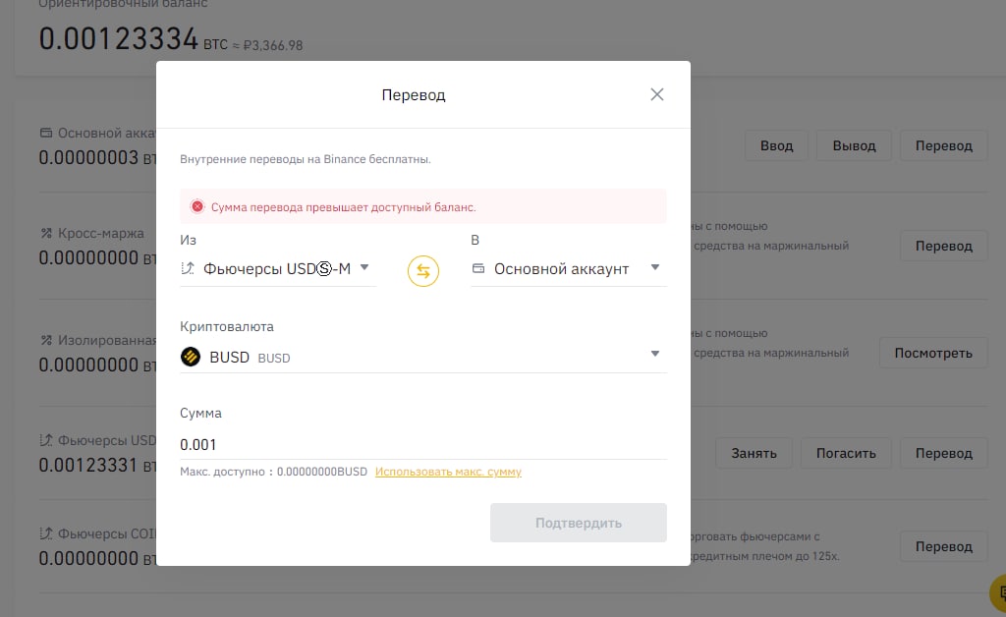Click the Фьючерсы COIN icon in the background
1006x617 pixels.
click(46, 533)
